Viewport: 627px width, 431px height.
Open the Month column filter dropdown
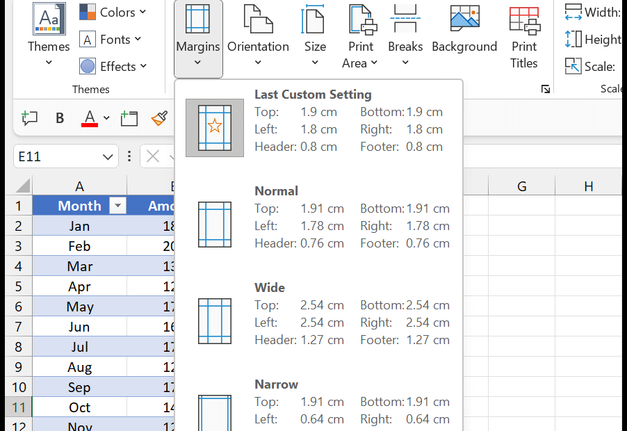(x=117, y=206)
